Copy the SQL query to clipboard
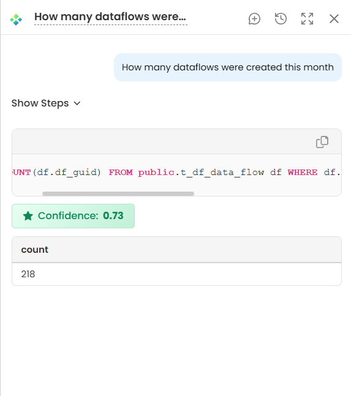Image resolution: width=351 pixels, height=396 pixels. click(x=322, y=142)
